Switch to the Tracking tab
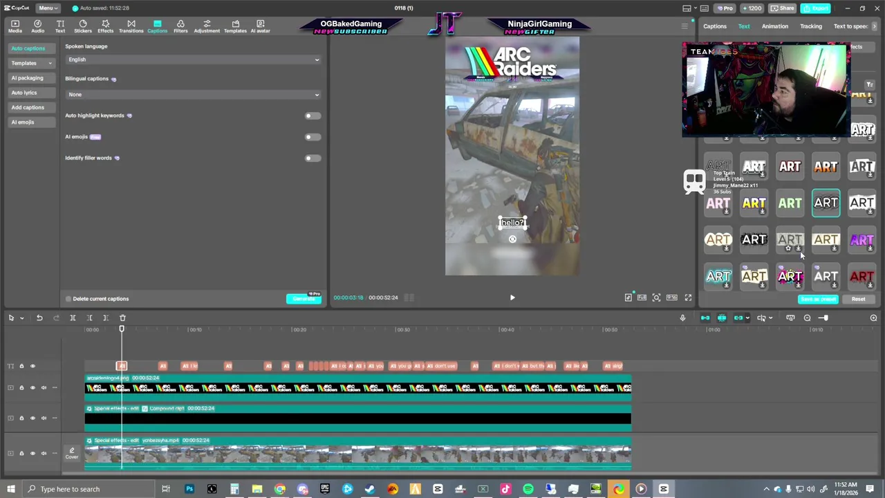The height and width of the screenshot is (498, 885). click(x=811, y=26)
